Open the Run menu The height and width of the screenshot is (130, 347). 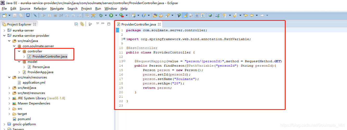(98, 8)
